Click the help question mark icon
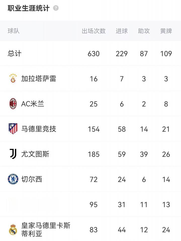The height and width of the screenshot is (241, 181). [56, 8]
